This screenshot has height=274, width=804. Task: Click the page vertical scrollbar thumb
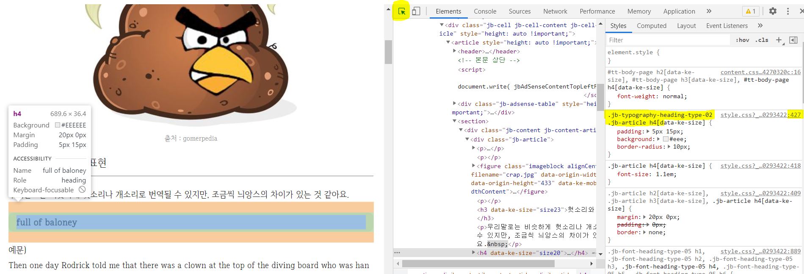tap(388, 52)
